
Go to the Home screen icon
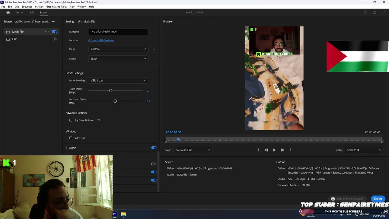[8, 12]
